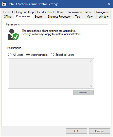Screen dimensions: 113x137
Task: Switch to the Header Panel tab
Action: (45, 12)
